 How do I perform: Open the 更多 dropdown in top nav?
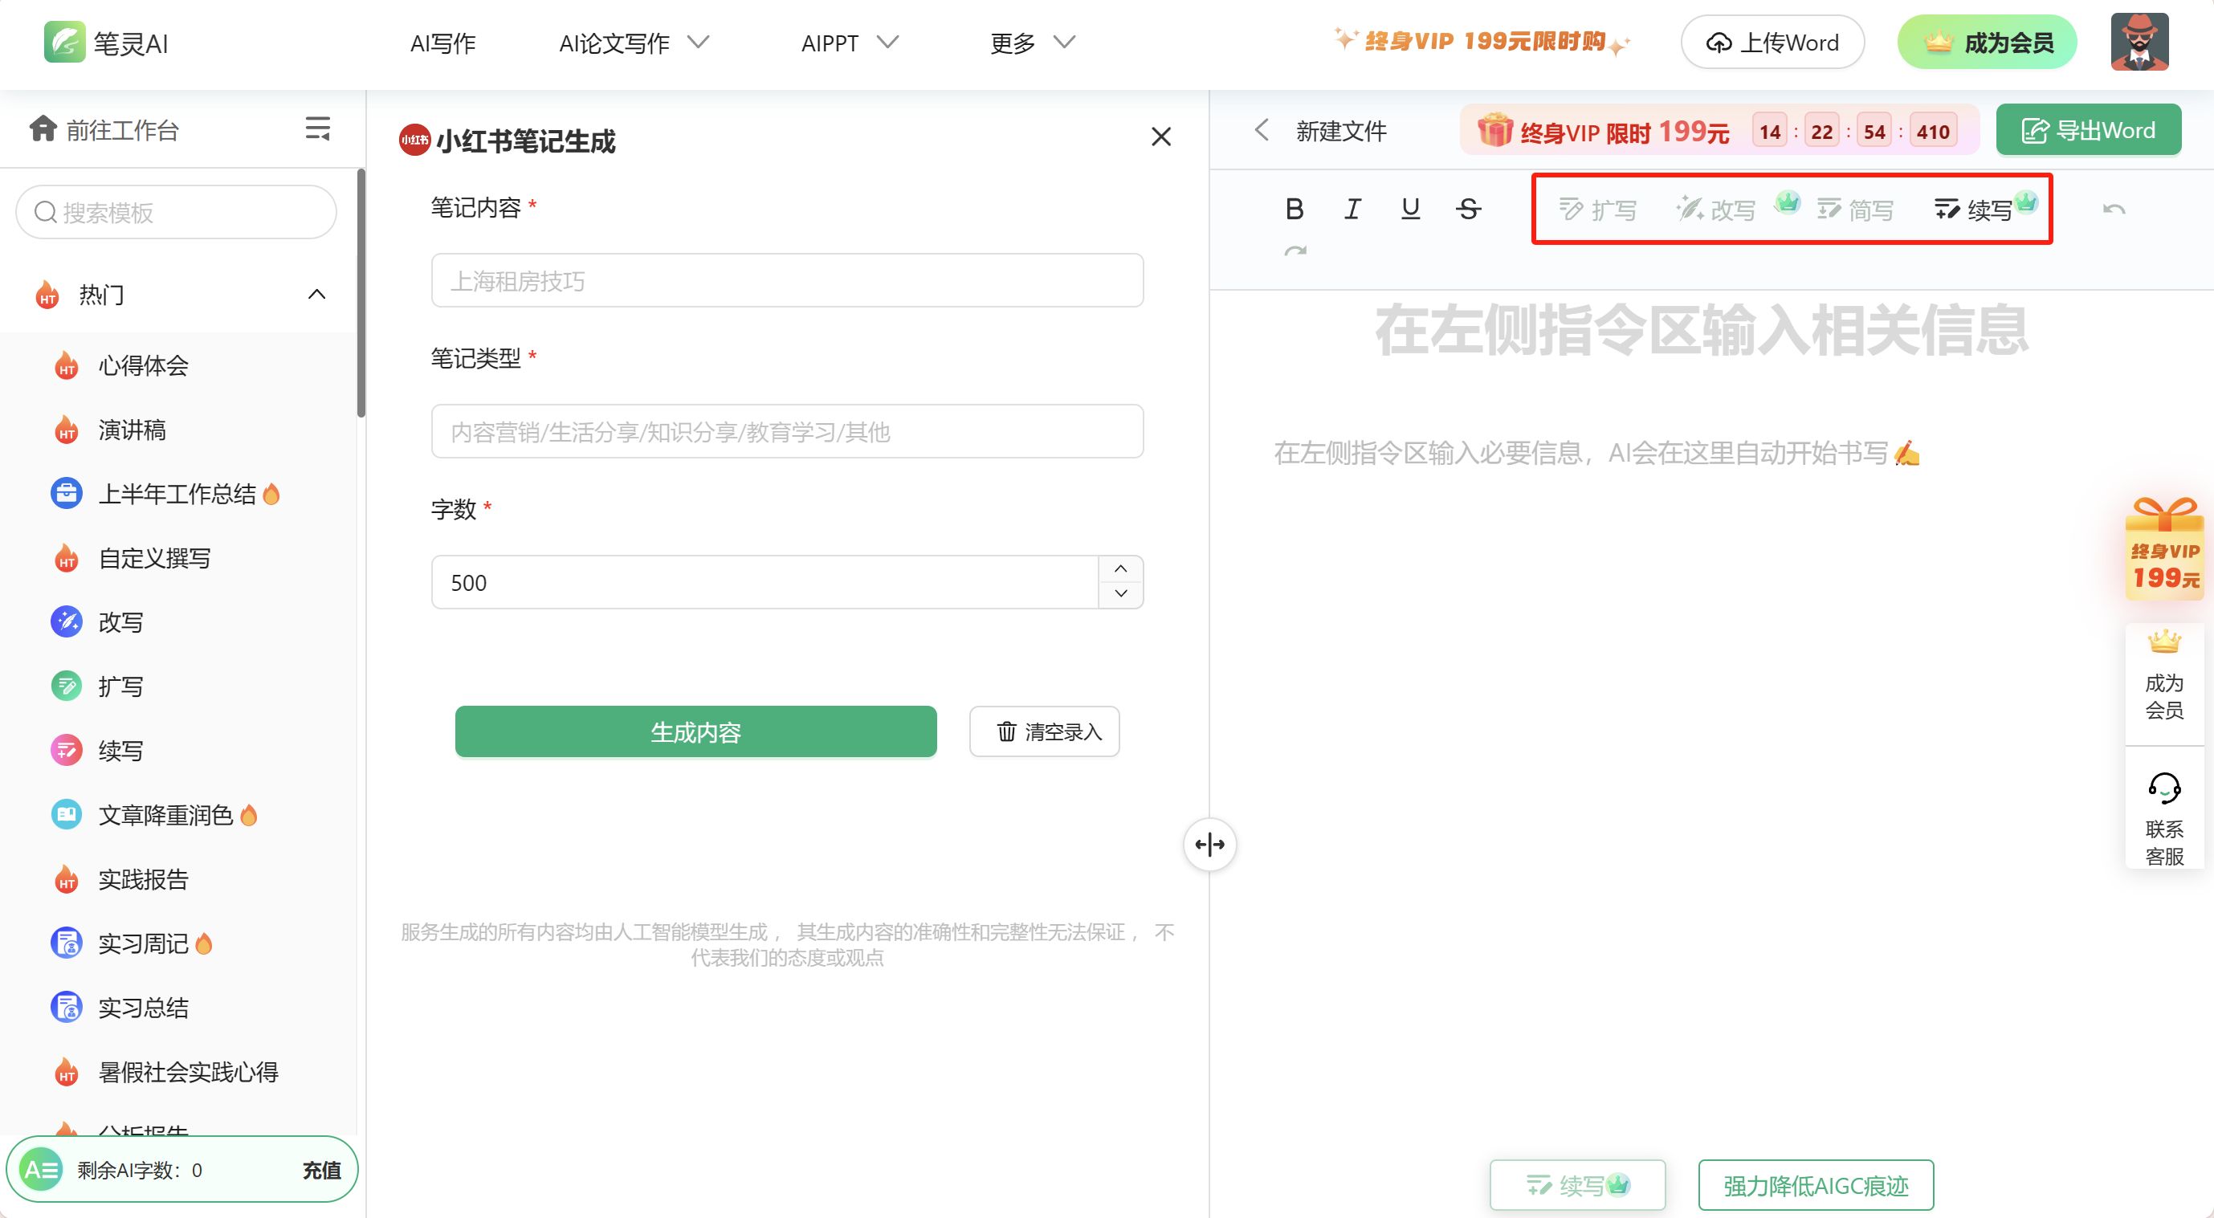(1031, 43)
